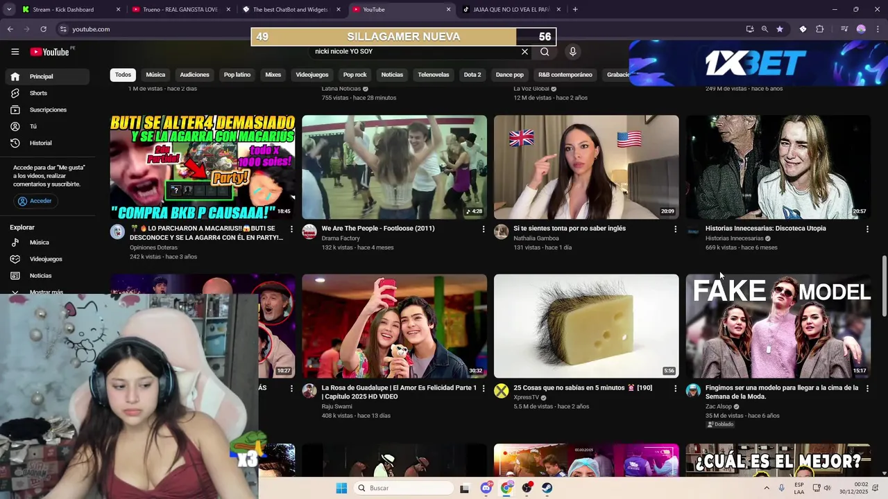Screen dimensions: 888x499
Task: Open the tab search dropdown arrow
Action: click(9, 10)
